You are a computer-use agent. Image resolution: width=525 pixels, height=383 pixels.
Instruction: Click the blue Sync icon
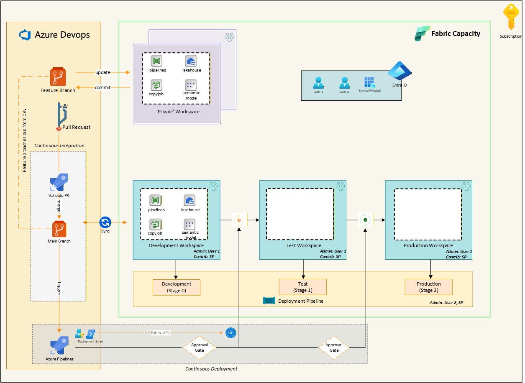[x=105, y=222]
